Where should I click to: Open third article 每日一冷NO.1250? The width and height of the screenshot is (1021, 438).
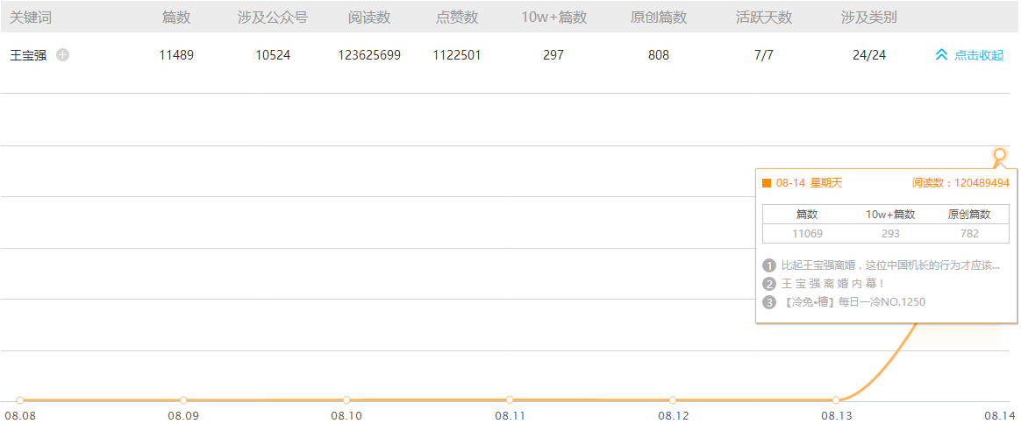pos(853,302)
